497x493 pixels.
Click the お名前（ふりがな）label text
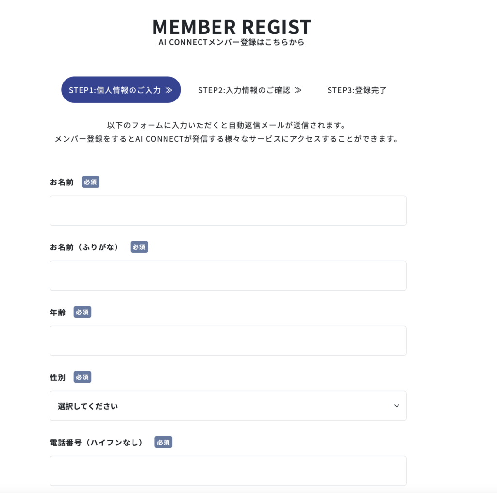point(84,247)
